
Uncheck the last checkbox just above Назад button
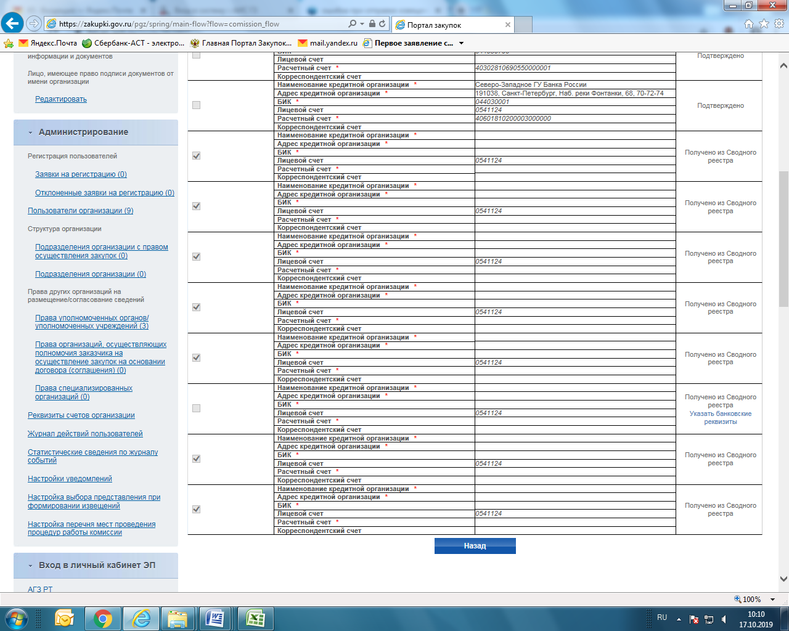197,510
